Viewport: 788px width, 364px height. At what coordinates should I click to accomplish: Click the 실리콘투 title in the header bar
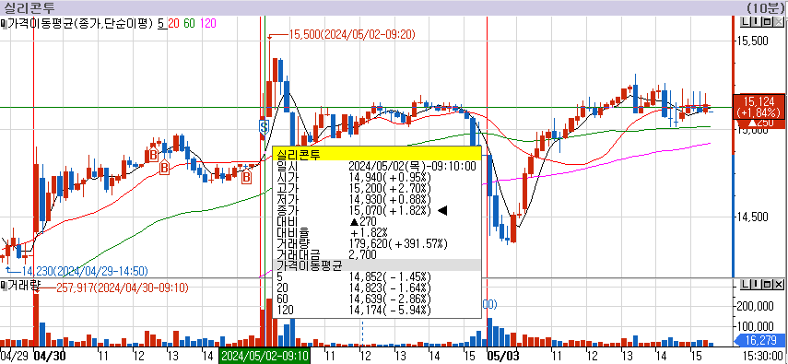click(29, 7)
